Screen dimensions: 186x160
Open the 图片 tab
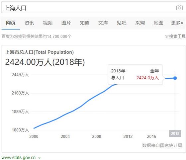click(66, 23)
